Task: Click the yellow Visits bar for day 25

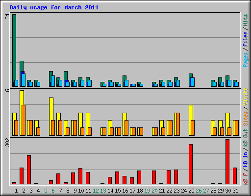Action: pos(190,121)
